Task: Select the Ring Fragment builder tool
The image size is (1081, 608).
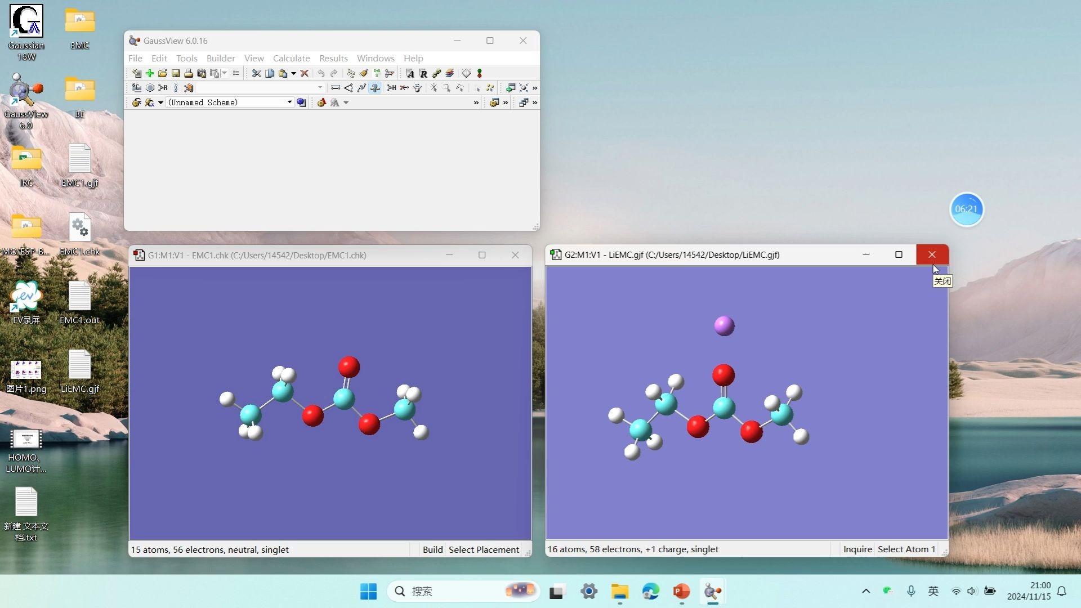Action: 150,88
